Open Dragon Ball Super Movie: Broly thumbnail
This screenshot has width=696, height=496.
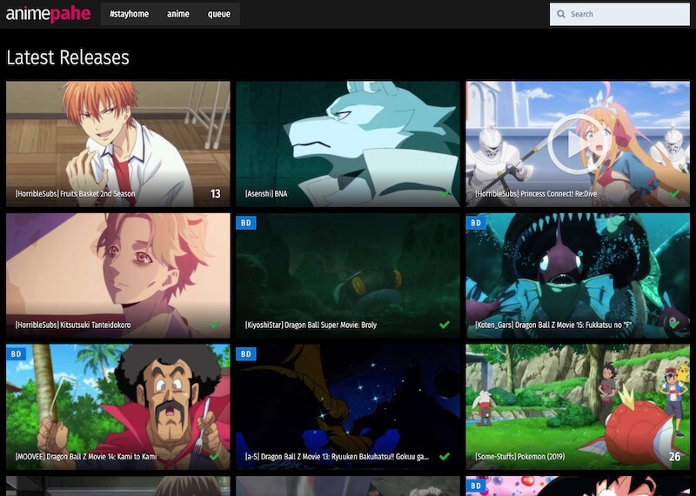[x=348, y=275]
